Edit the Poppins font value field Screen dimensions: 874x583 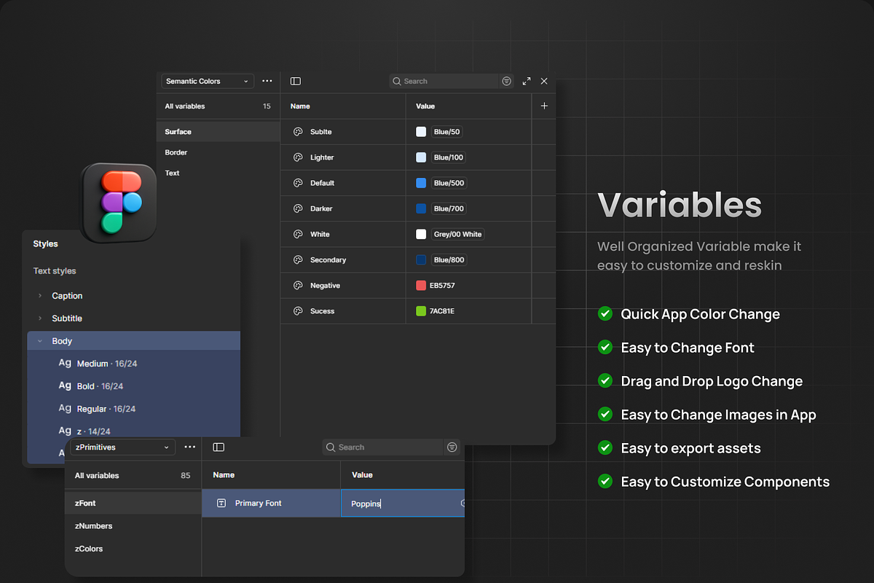coord(403,503)
